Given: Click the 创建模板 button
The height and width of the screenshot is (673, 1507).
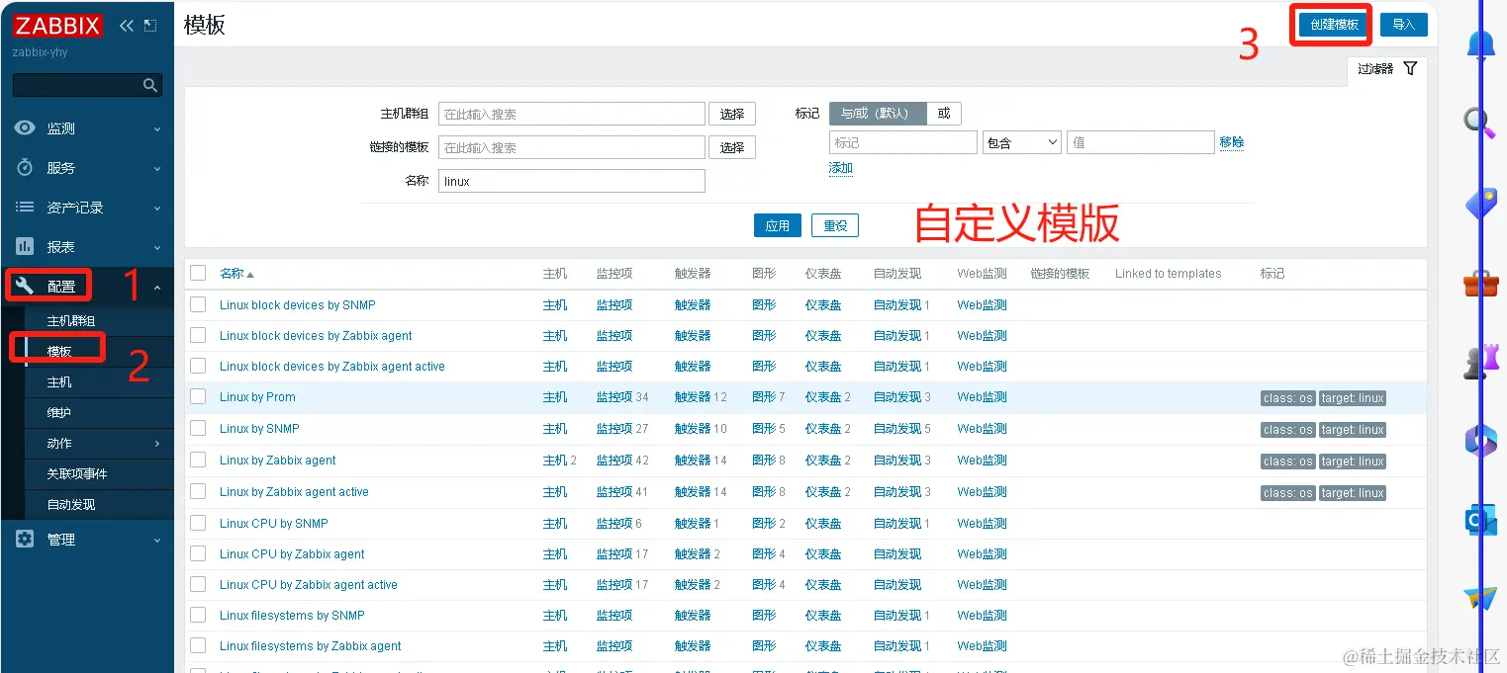Looking at the screenshot, I should coord(1334,25).
